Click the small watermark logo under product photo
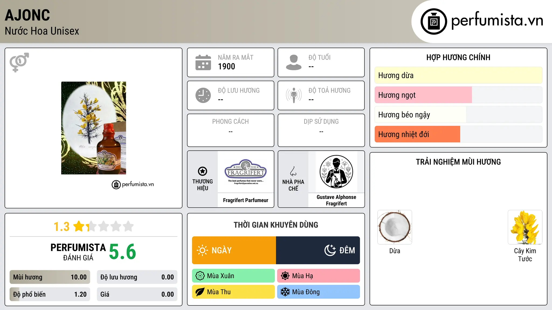This screenshot has width=552, height=310. 133,185
